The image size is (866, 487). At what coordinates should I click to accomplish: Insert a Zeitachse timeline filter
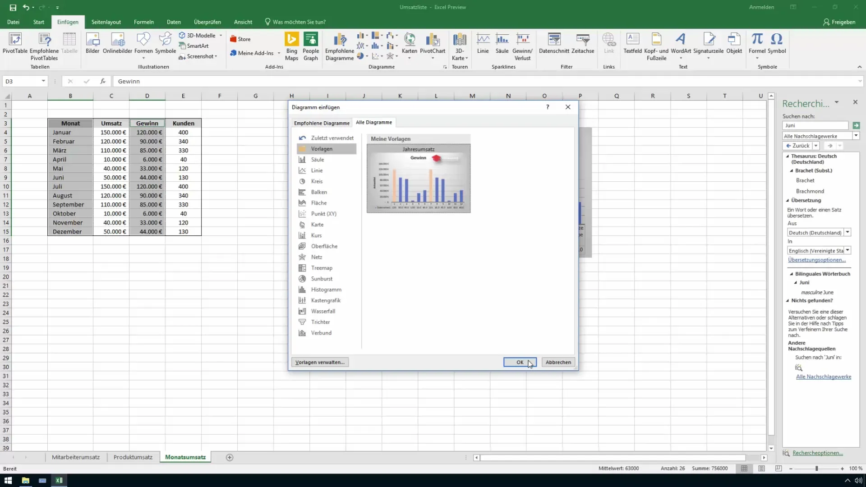(583, 43)
